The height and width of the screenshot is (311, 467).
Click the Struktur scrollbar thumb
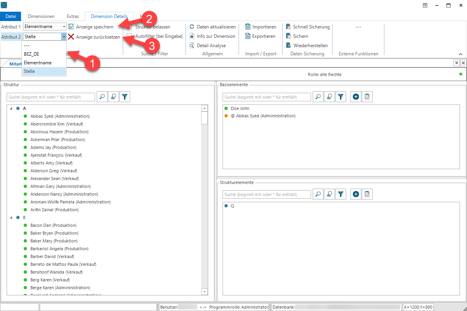click(204, 118)
